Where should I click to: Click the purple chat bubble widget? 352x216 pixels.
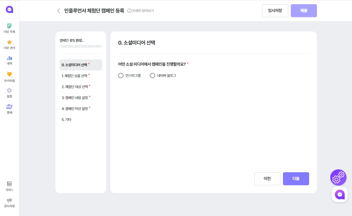[x=340, y=194]
